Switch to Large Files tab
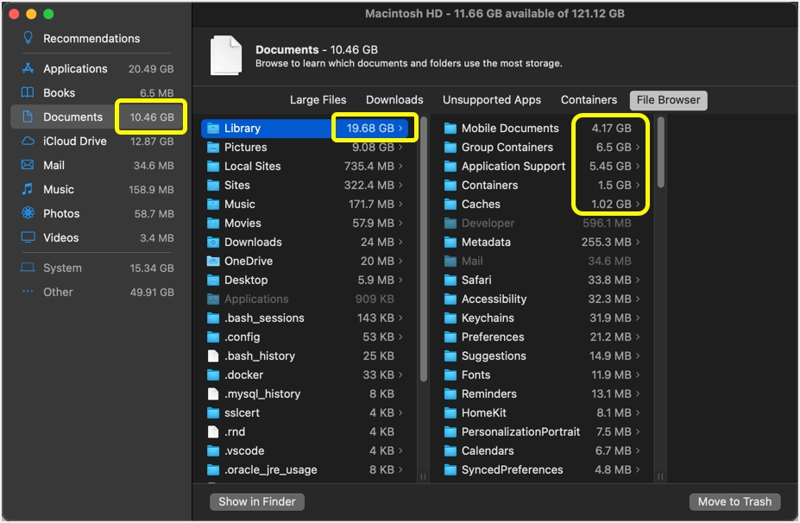800x523 pixels. coord(318,99)
